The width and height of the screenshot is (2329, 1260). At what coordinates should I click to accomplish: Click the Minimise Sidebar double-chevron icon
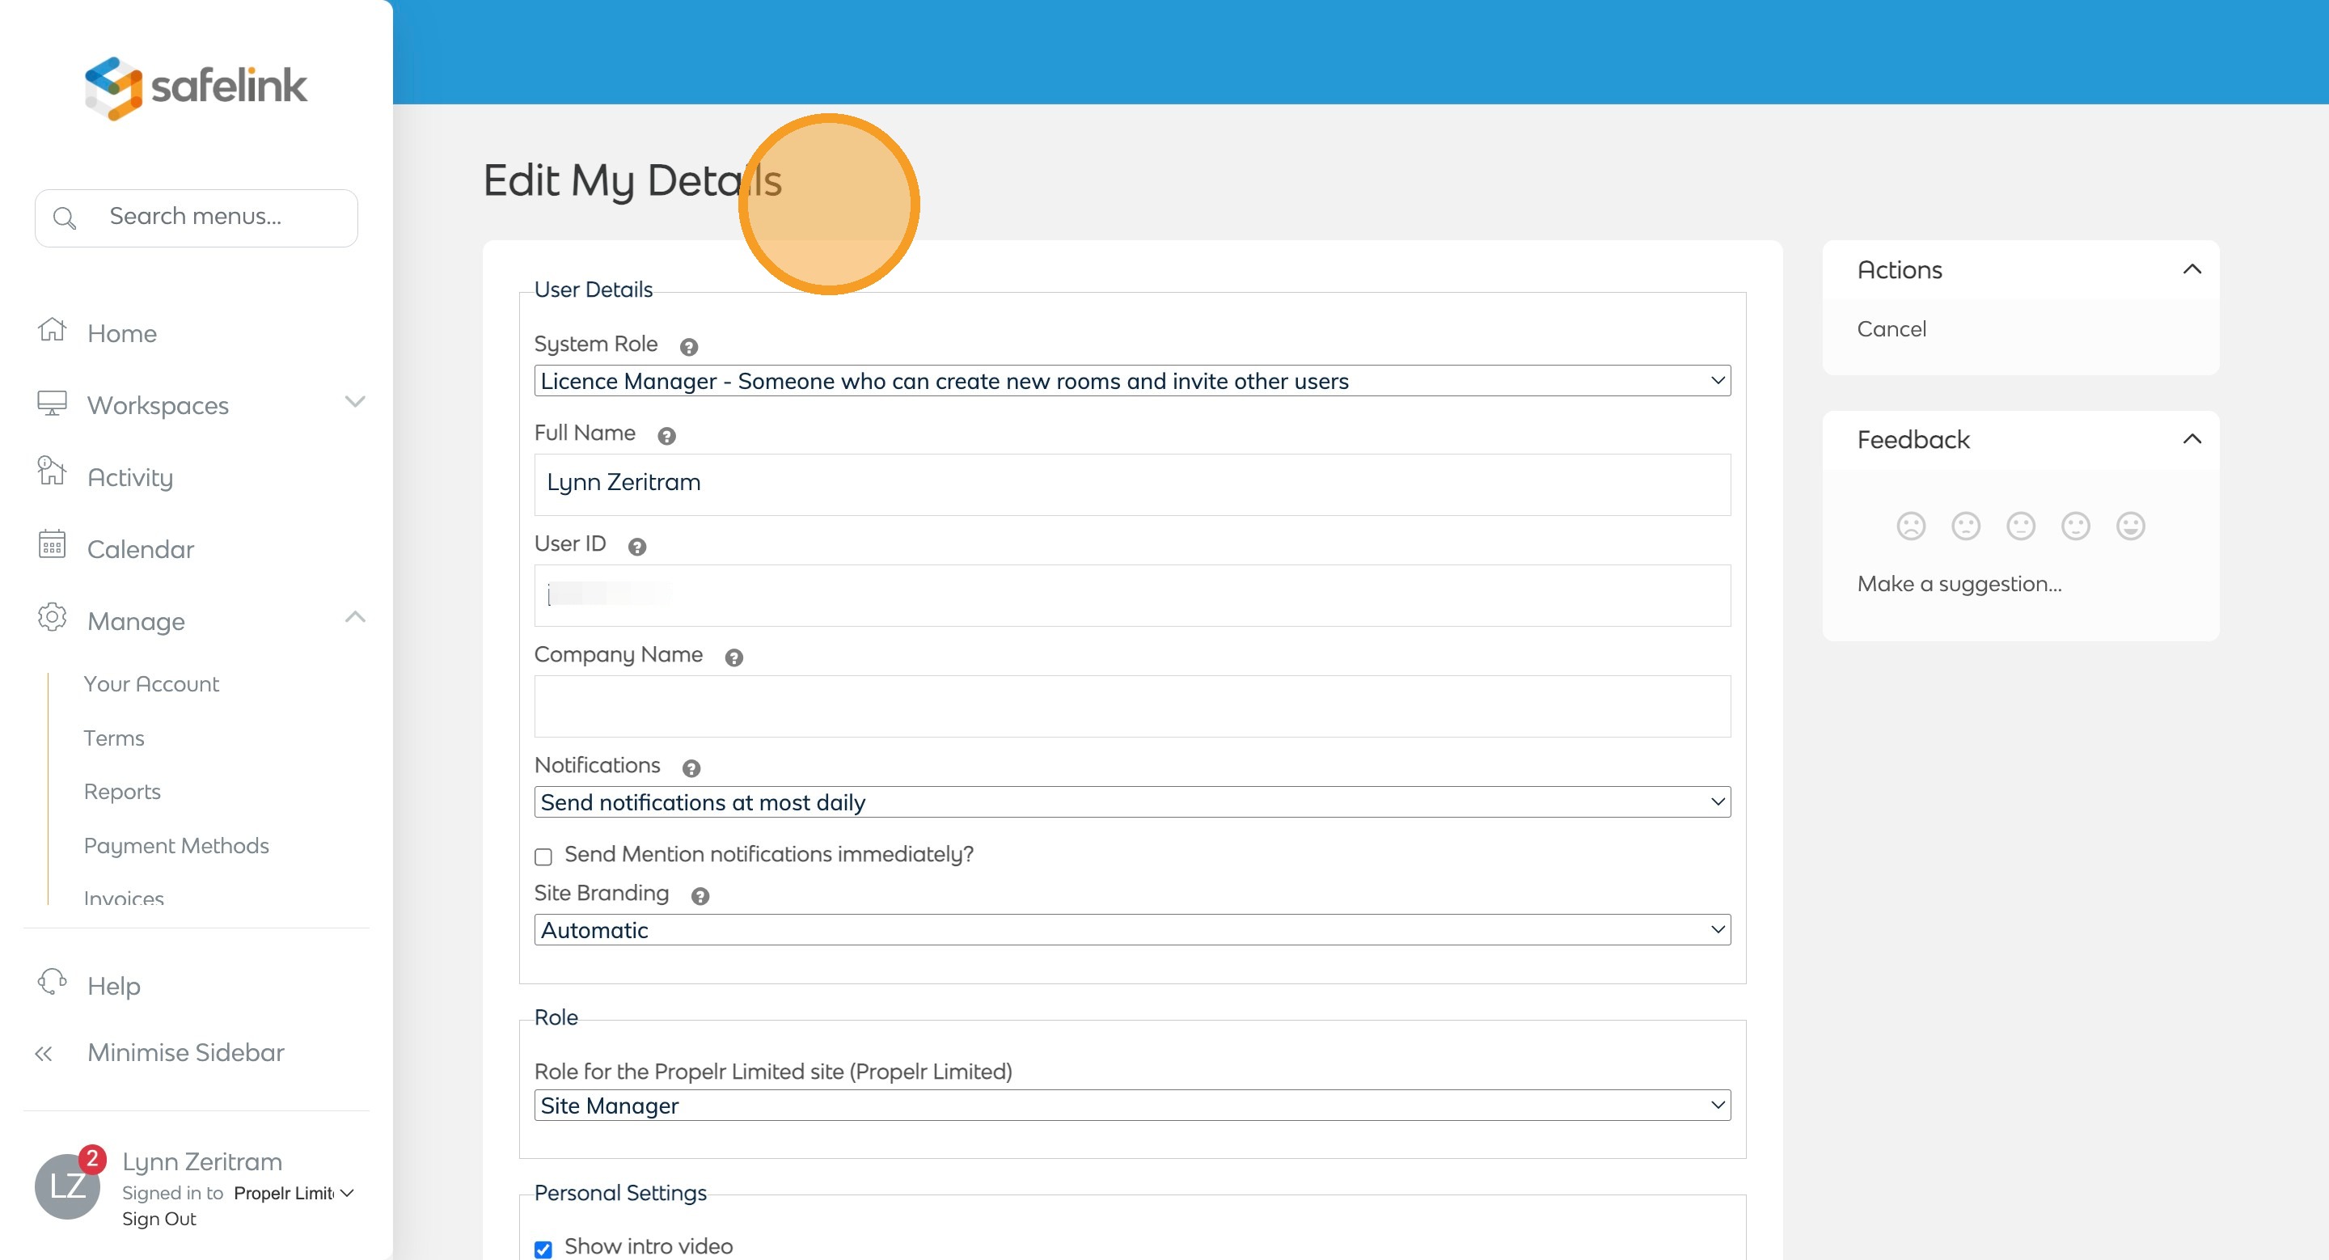(x=44, y=1053)
